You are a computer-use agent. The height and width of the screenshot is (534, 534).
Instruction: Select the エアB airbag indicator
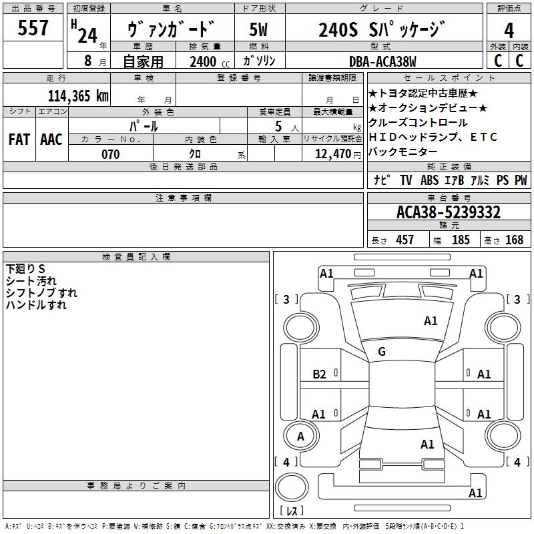(455, 180)
